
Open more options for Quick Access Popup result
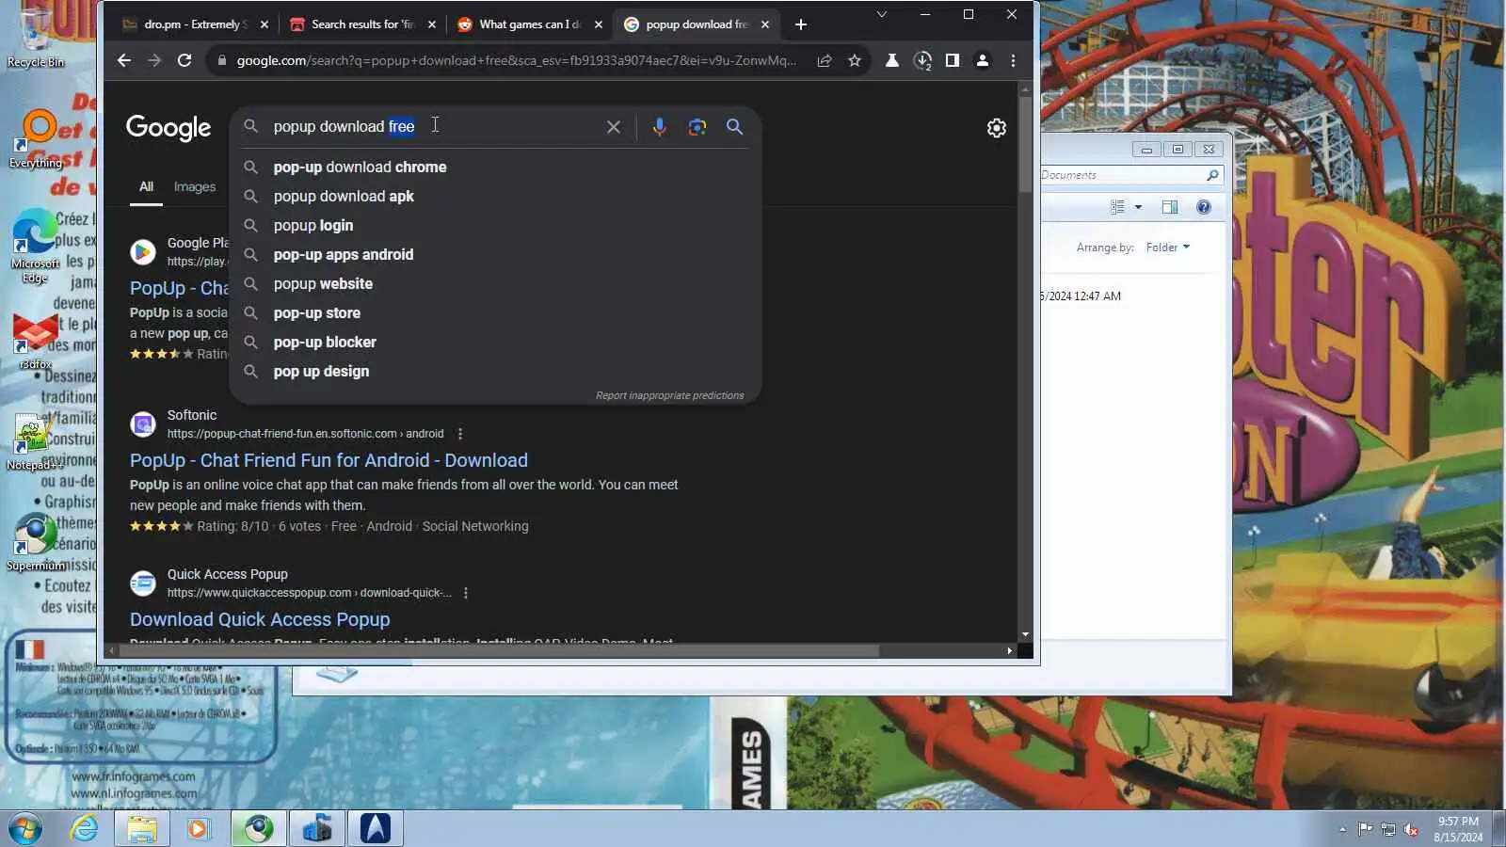[466, 593]
